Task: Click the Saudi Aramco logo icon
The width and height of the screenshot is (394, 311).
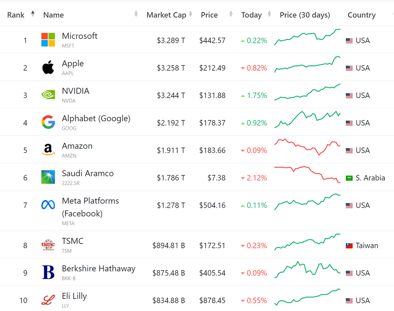Action: [x=48, y=177]
